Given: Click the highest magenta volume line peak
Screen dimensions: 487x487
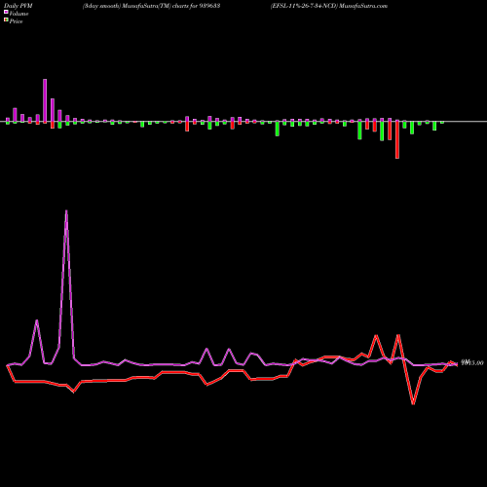Looking at the screenshot, I should pyautogui.click(x=66, y=211).
